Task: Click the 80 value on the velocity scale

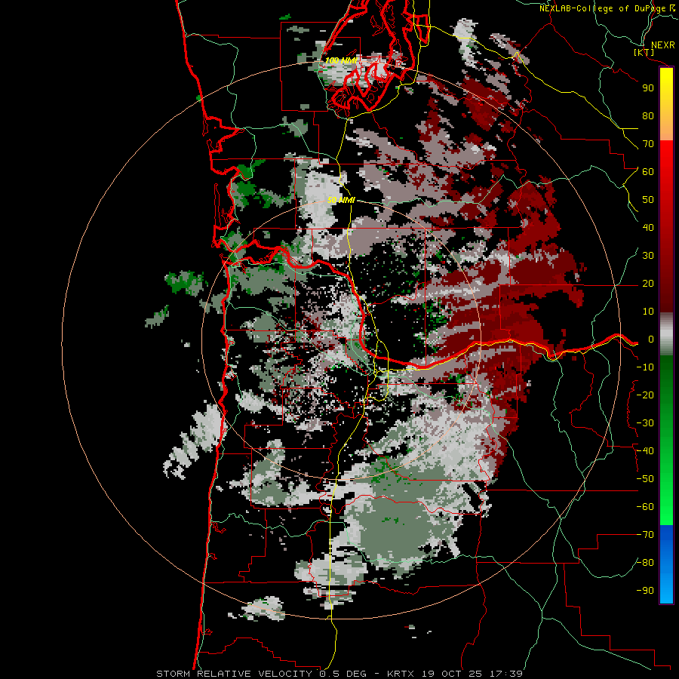Action: tap(648, 116)
